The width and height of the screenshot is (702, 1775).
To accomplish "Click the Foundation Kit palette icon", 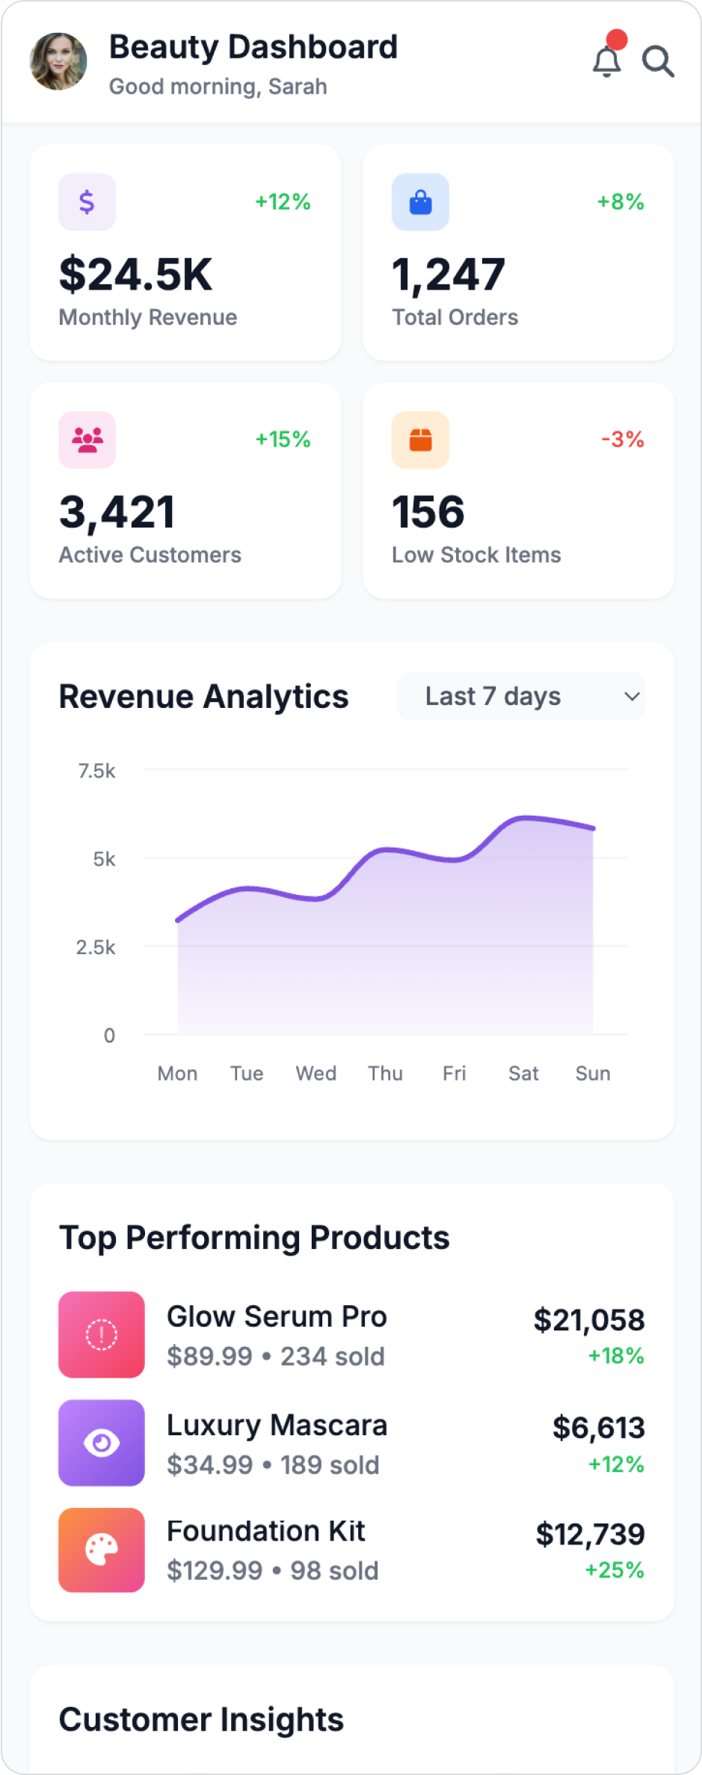I will pos(101,1550).
